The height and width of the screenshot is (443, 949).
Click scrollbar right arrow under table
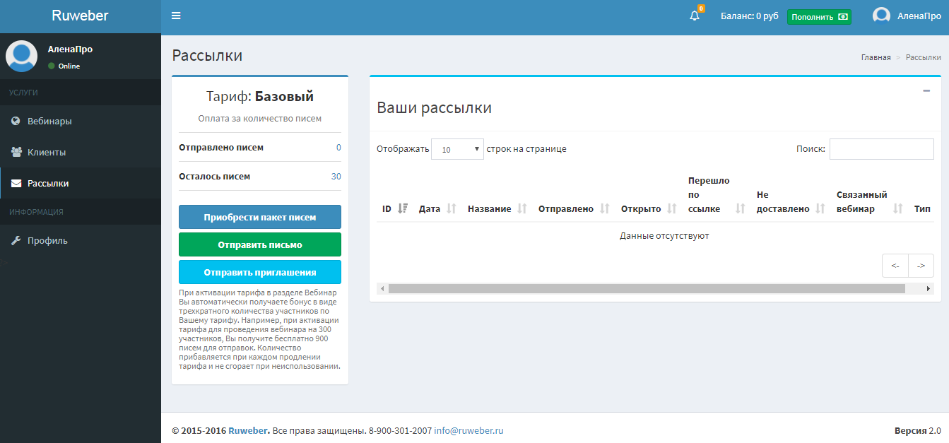929,288
